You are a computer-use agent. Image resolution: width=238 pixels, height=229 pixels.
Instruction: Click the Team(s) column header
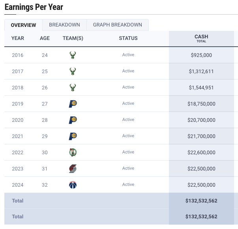[73, 38]
